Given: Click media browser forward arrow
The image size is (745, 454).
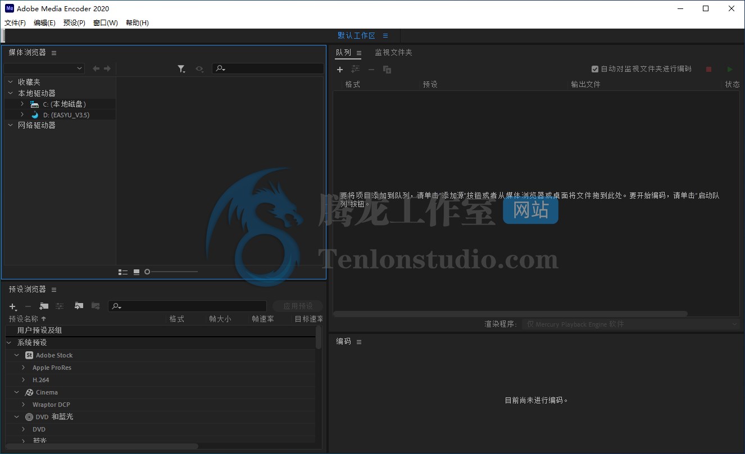Looking at the screenshot, I should pyautogui.click(x=107, y=68).
